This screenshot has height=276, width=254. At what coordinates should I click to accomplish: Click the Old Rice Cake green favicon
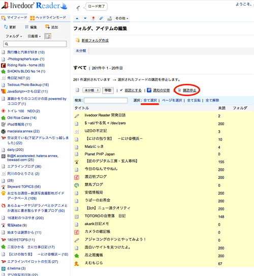tap(4, 118)
